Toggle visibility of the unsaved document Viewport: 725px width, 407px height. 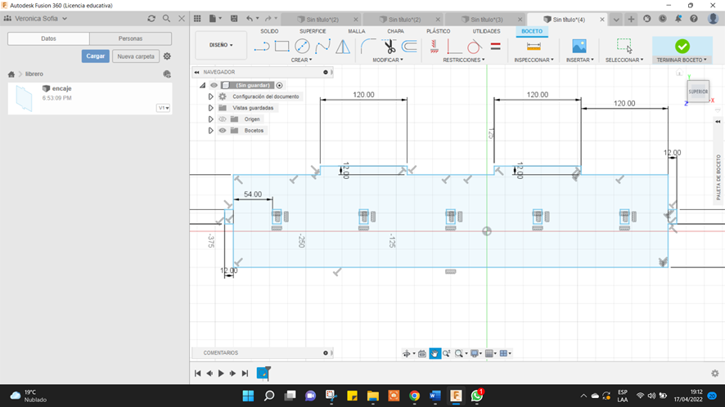[x=214, y=85]
